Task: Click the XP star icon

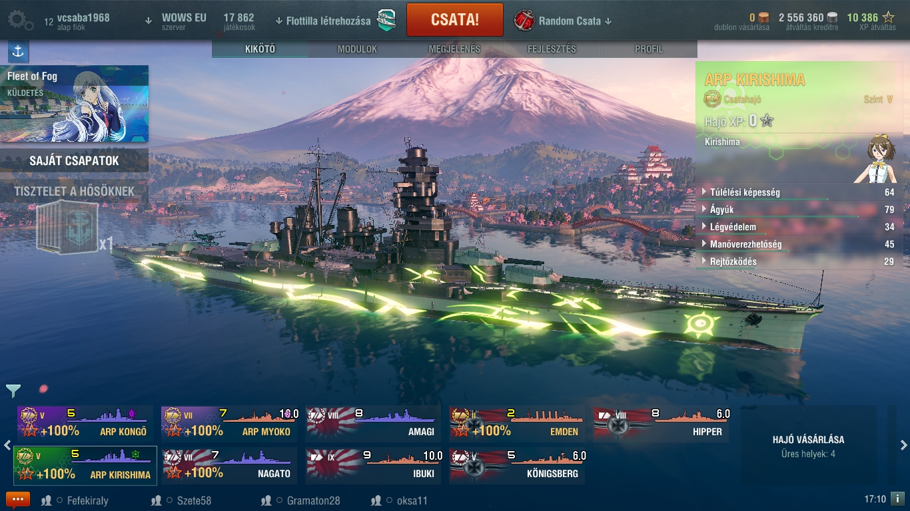Action: [889, 17]
